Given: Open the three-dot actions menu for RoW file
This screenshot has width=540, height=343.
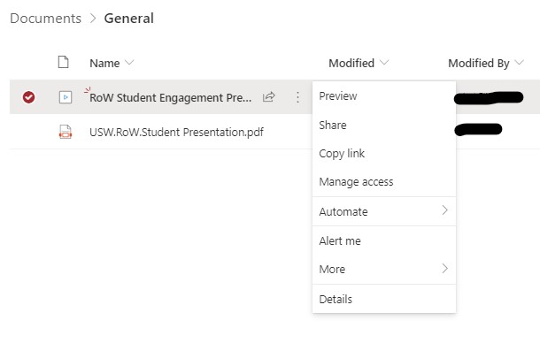Looking at the screenshot, I should 297,97.
